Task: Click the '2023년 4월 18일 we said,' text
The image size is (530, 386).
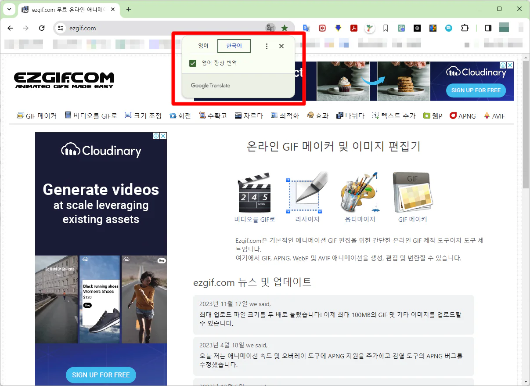Action: tap(233, 345)
